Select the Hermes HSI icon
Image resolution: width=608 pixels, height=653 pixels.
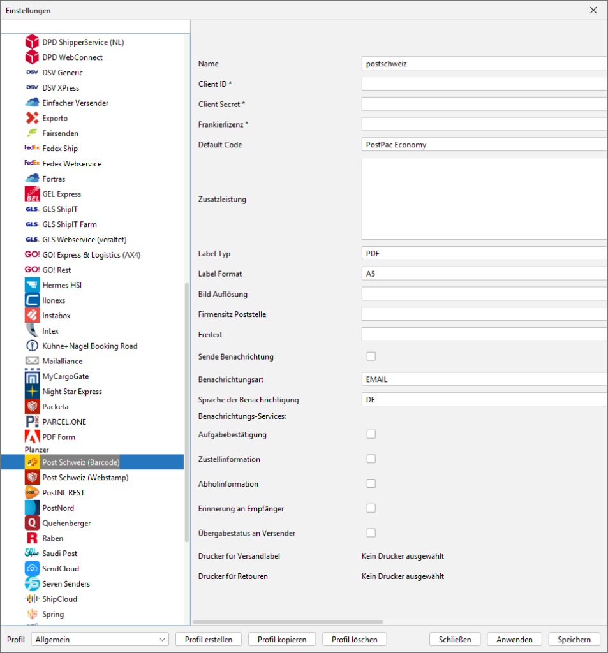pyautogui.click(x=32, y=285)
